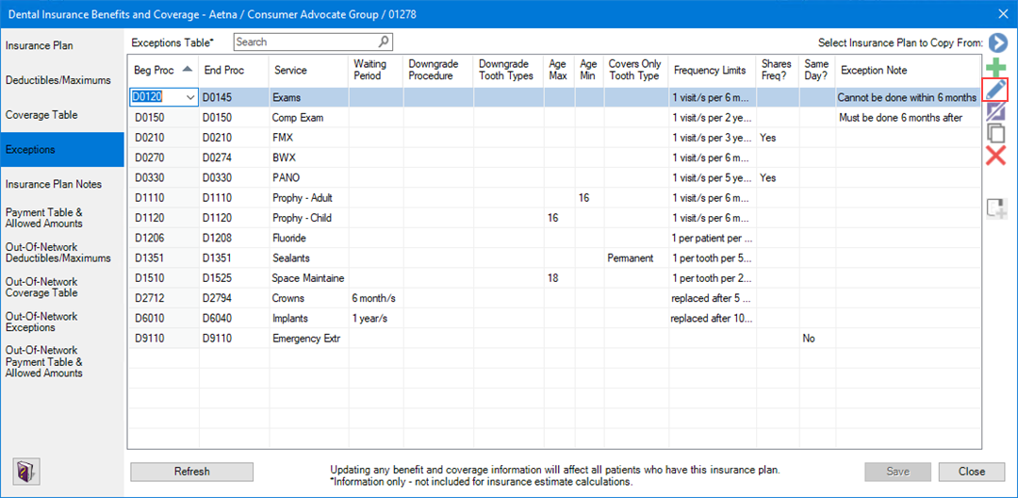Image resolution: width=1018 pixels, height=498 pixels.
Task: Select the Shares Freq cell for FMX
Action: pos(777,138)
